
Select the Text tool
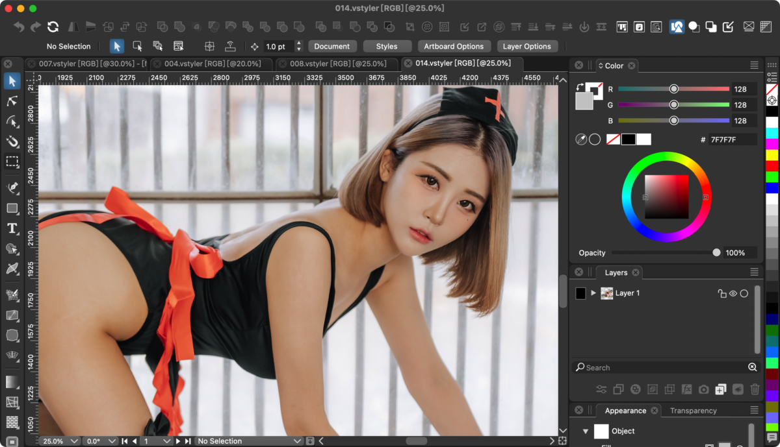coord(12,228)
